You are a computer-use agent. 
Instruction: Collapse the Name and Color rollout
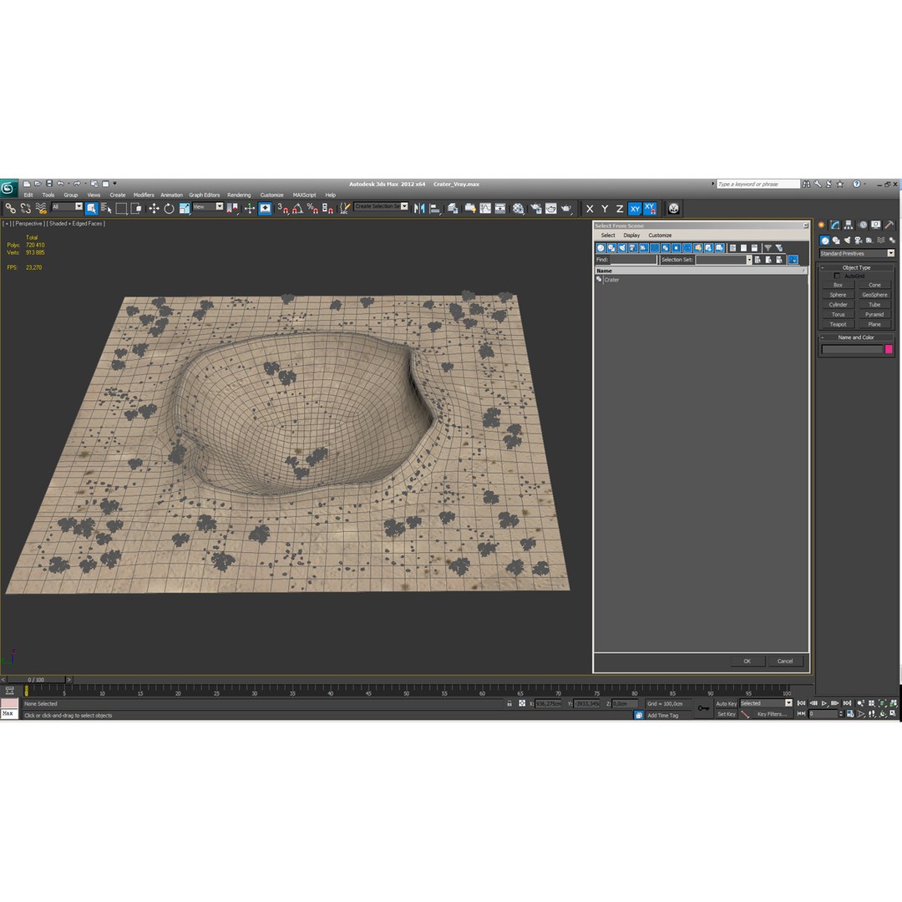pyautogui.click(x=856, y=337)
